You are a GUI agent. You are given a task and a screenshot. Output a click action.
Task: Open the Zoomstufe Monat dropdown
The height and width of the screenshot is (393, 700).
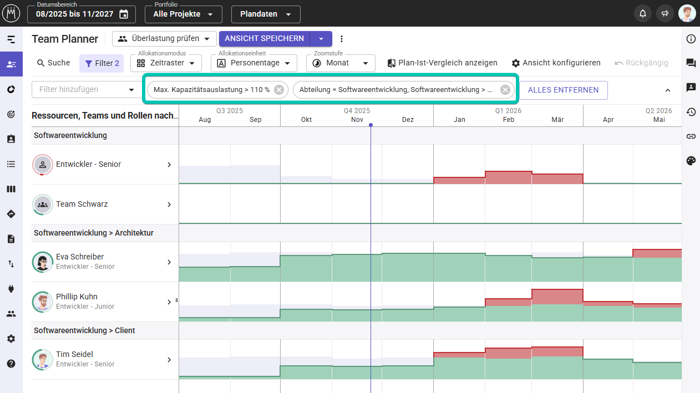(341, 63)
